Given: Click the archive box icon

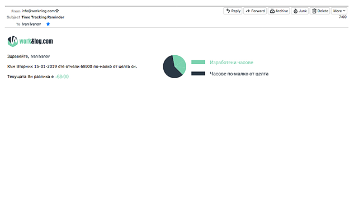Looking at the screenshot, I should pyautogui.click(x=272, y=11).
